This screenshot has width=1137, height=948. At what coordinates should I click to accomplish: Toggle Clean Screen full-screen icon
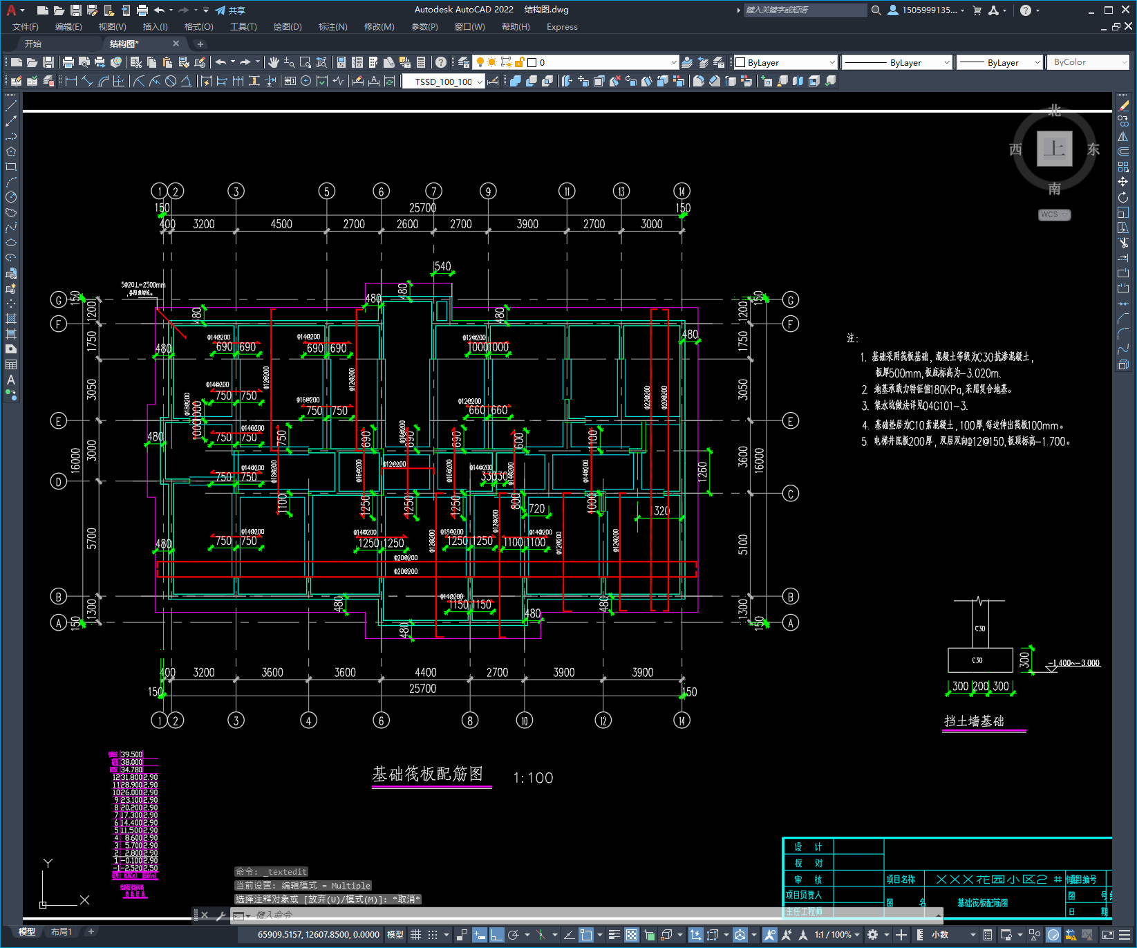[x=1107, y=935]
